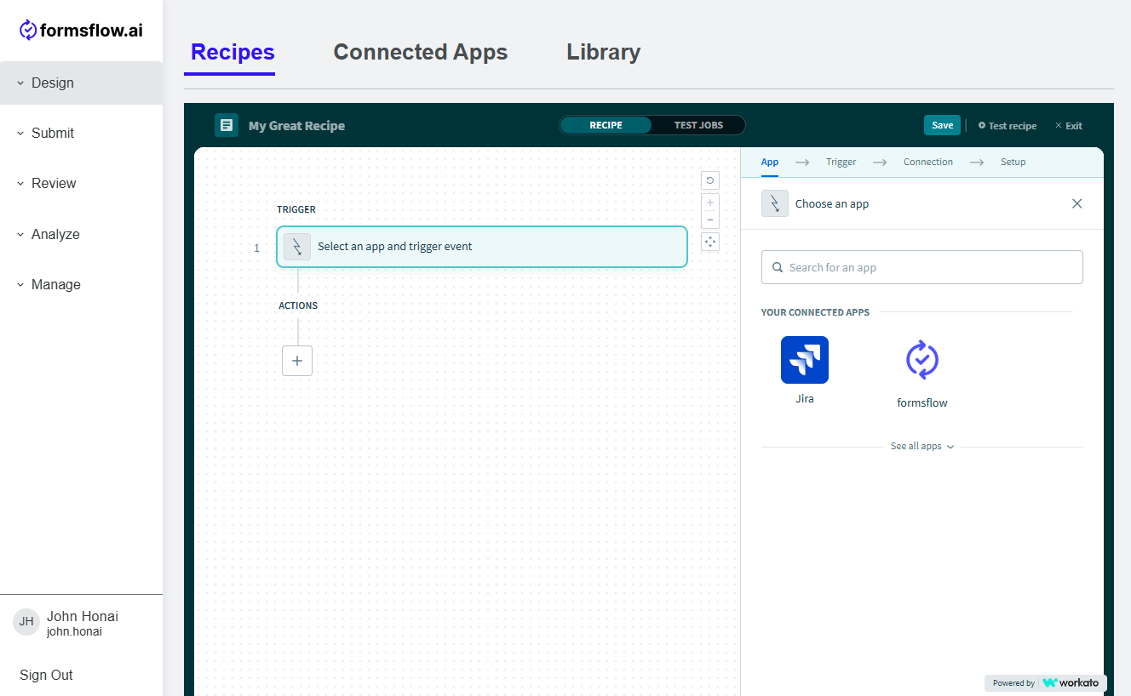Expand the Analyze sidebar section

[x=81, y=234]
